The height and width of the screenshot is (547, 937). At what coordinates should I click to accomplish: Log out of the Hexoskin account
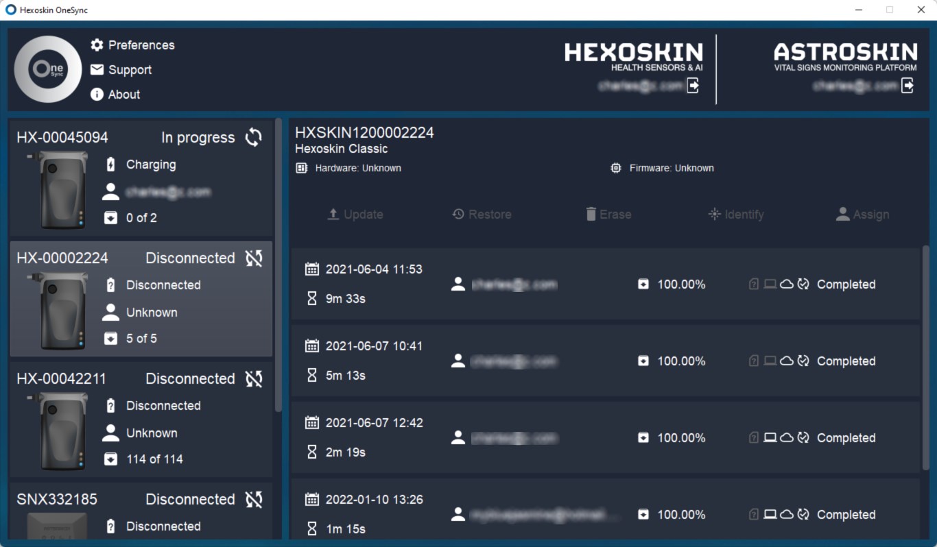[693, 86]
